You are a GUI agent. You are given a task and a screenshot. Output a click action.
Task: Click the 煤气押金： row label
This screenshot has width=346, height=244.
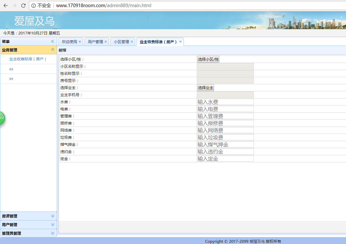[x=69, y=145]
